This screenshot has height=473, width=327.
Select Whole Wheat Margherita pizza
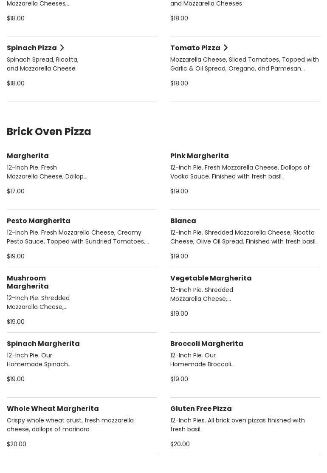(53, 409)
